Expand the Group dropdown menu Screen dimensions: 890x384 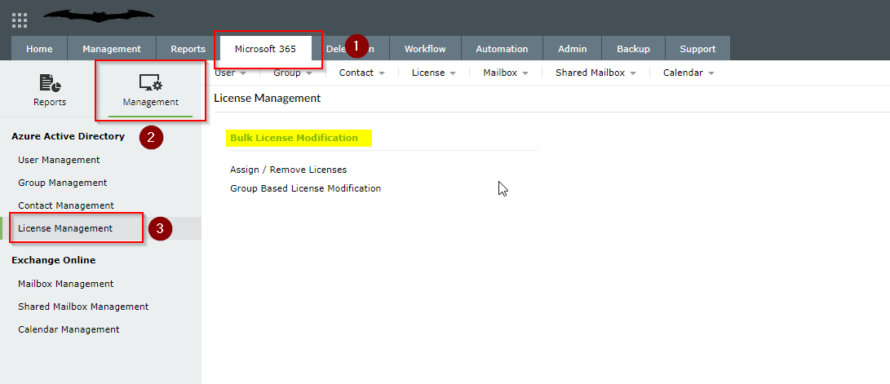pyautogui.click(x=292, y=73)
